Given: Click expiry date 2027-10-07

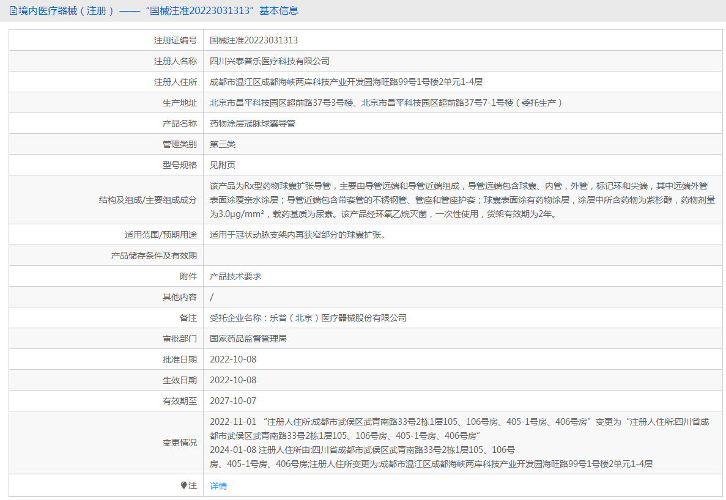Looking at the screenshot, I should tap(233, 401).
